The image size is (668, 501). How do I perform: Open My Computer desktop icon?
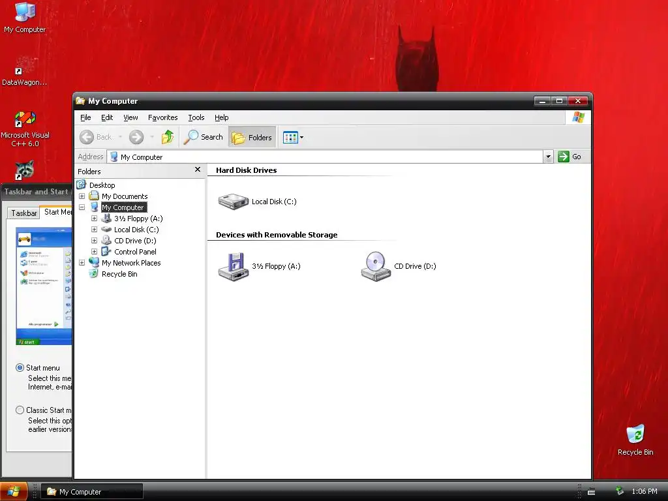[x=25, y=17]
